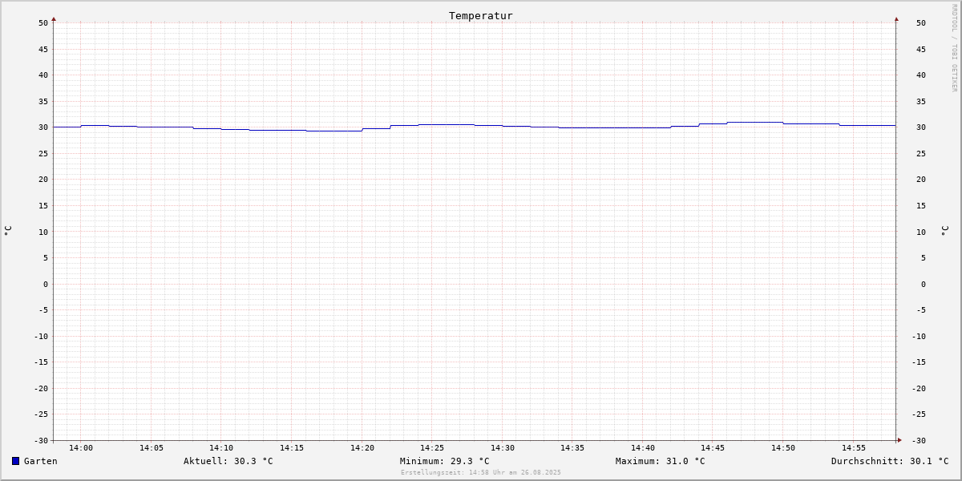
Task: Click the 14:35 time axis label
Action: pos(572,447)
